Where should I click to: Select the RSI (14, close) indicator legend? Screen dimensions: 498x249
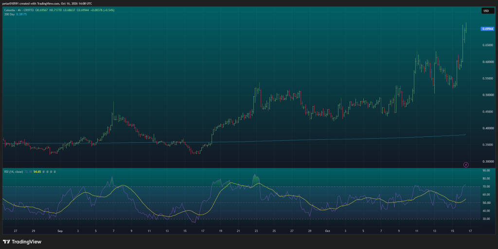click(x=13, y=172)
